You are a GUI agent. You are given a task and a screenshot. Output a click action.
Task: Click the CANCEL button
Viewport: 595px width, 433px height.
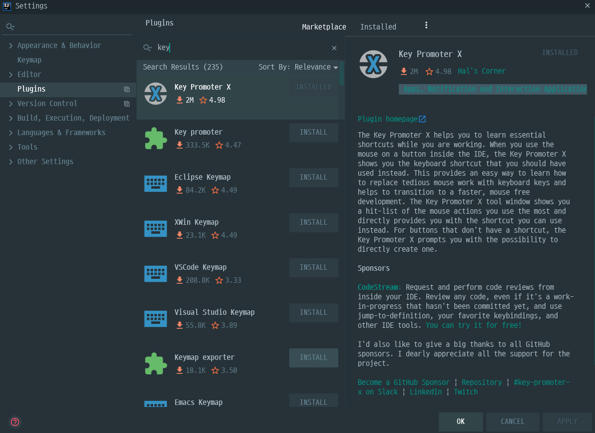click(x=512, y=421)
